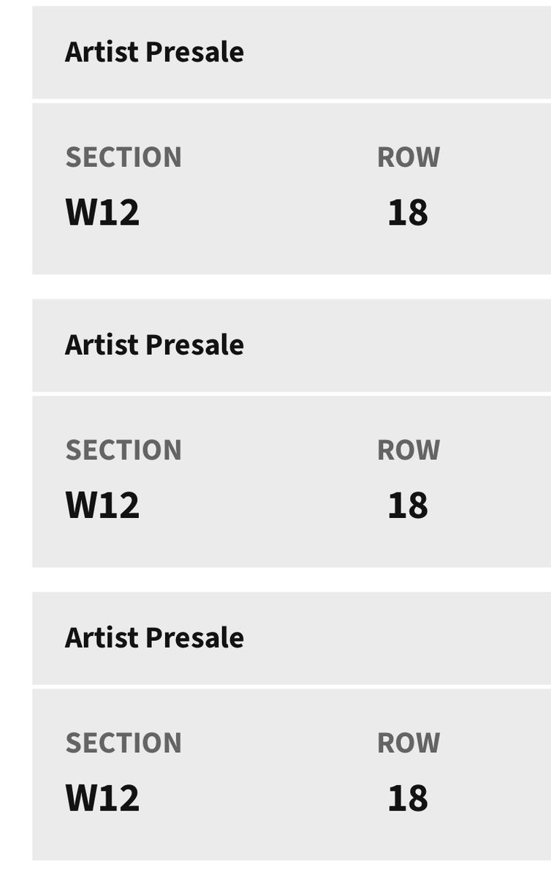Click the ROW label on the bottom ticket

(x=408, y=743)
